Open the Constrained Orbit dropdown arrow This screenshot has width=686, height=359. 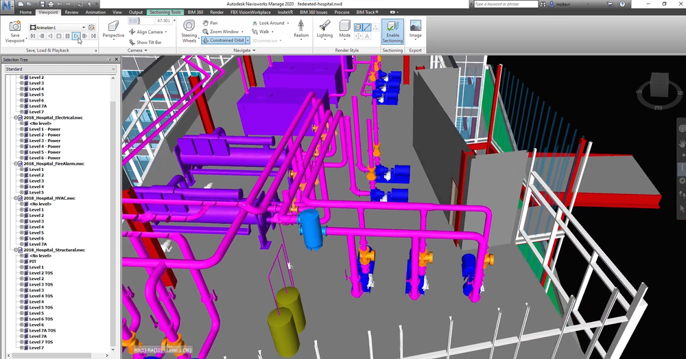248,40
